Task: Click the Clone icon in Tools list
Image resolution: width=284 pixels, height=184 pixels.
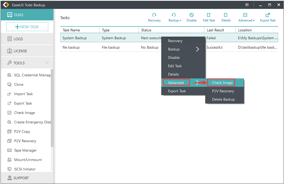Action: coord(9,84)
